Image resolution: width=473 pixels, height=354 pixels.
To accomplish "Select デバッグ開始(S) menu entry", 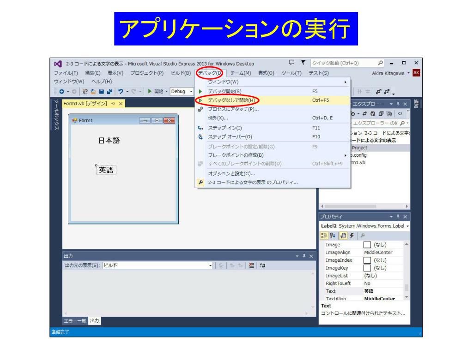I will 273,91.
